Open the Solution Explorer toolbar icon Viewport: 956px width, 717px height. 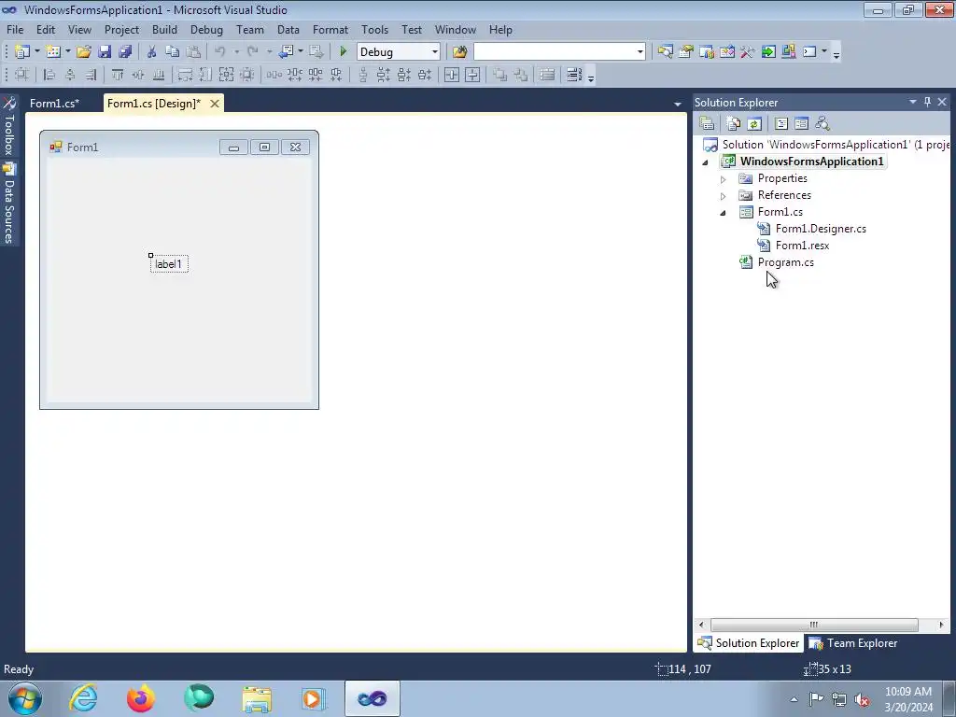tap(665, 52)
